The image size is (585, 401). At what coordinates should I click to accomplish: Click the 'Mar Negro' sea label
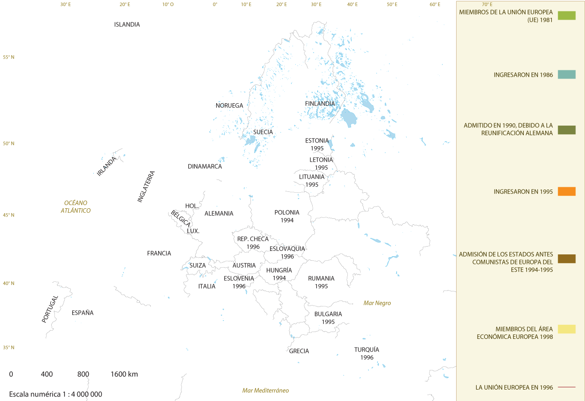[x=377, y=303]
